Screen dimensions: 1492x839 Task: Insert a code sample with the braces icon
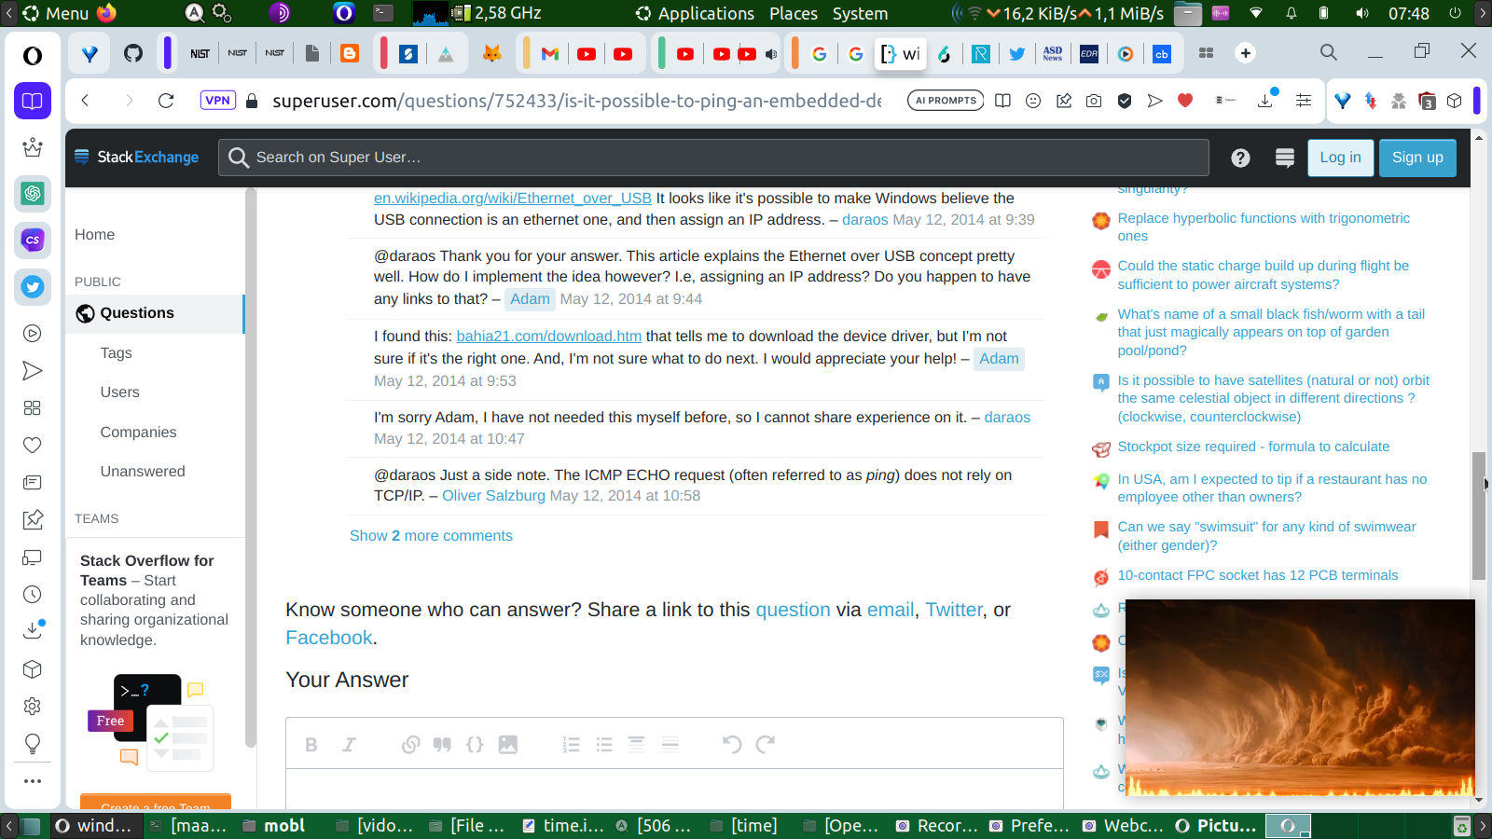pyautogui.click(x=475, y=744)
